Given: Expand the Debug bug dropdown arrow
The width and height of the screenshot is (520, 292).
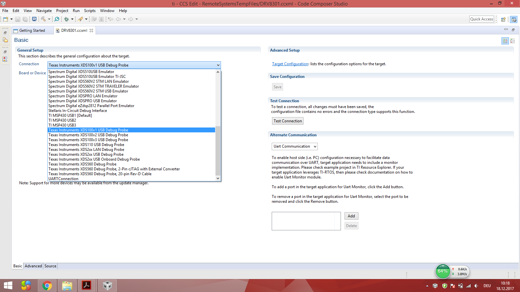Looking at the screenshot, I should click(72, 19).
